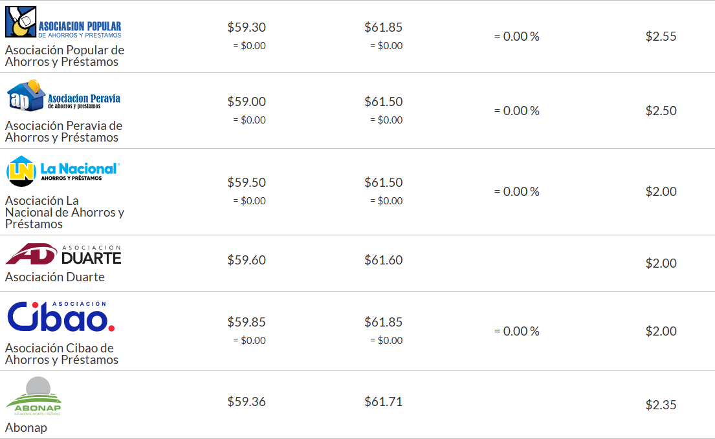Select Asociación Duarte sell rate $61.60
The image size is (715, 439).
[x=383, y=260]
